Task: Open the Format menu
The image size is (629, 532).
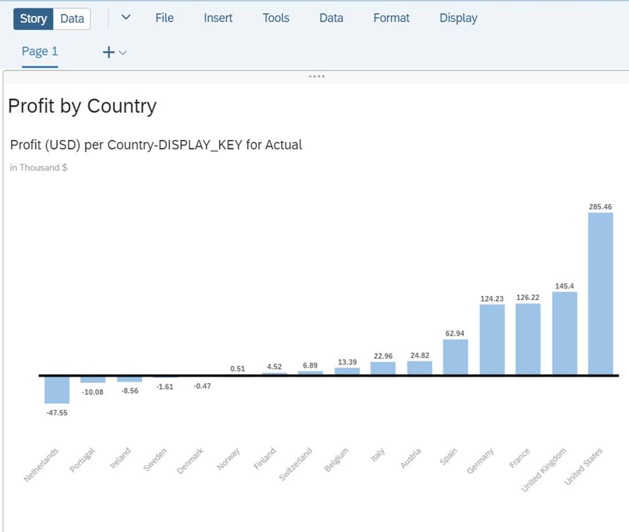Action: point(391,18)
